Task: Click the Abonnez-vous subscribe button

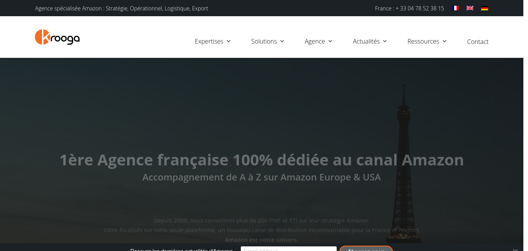Action: pyautogui.click(x=366, y=249)
